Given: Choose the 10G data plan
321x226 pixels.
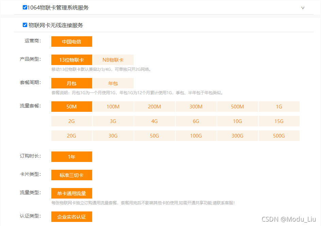Looking at the screenshot, I should (x=237, y=121).
